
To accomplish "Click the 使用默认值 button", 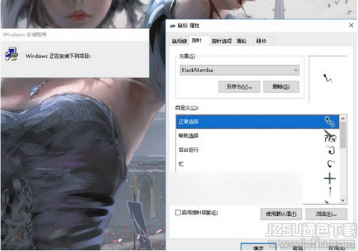I will [281, 214].
